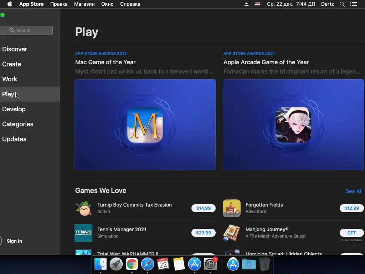Open the Окно menu
Image resolution: width=365 pixels, height=274 pixels.
(107, 4)
